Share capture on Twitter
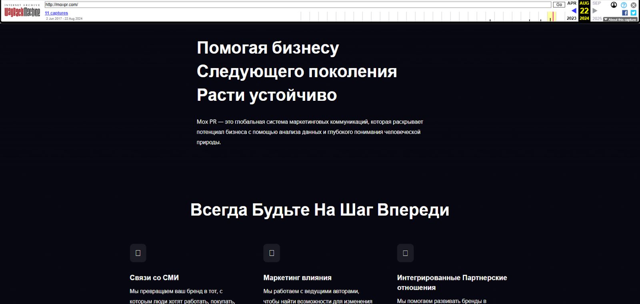The image size is (640, 304). pos(634,13)
